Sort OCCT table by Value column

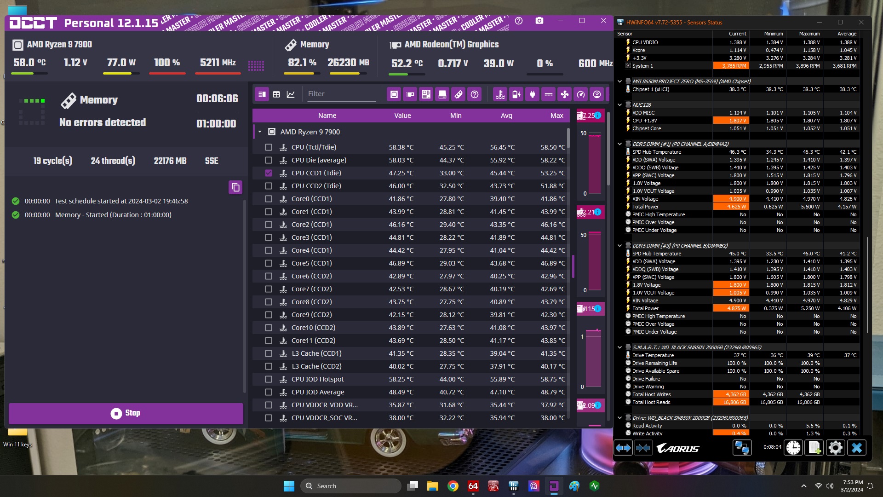click(x=402, y=116)
